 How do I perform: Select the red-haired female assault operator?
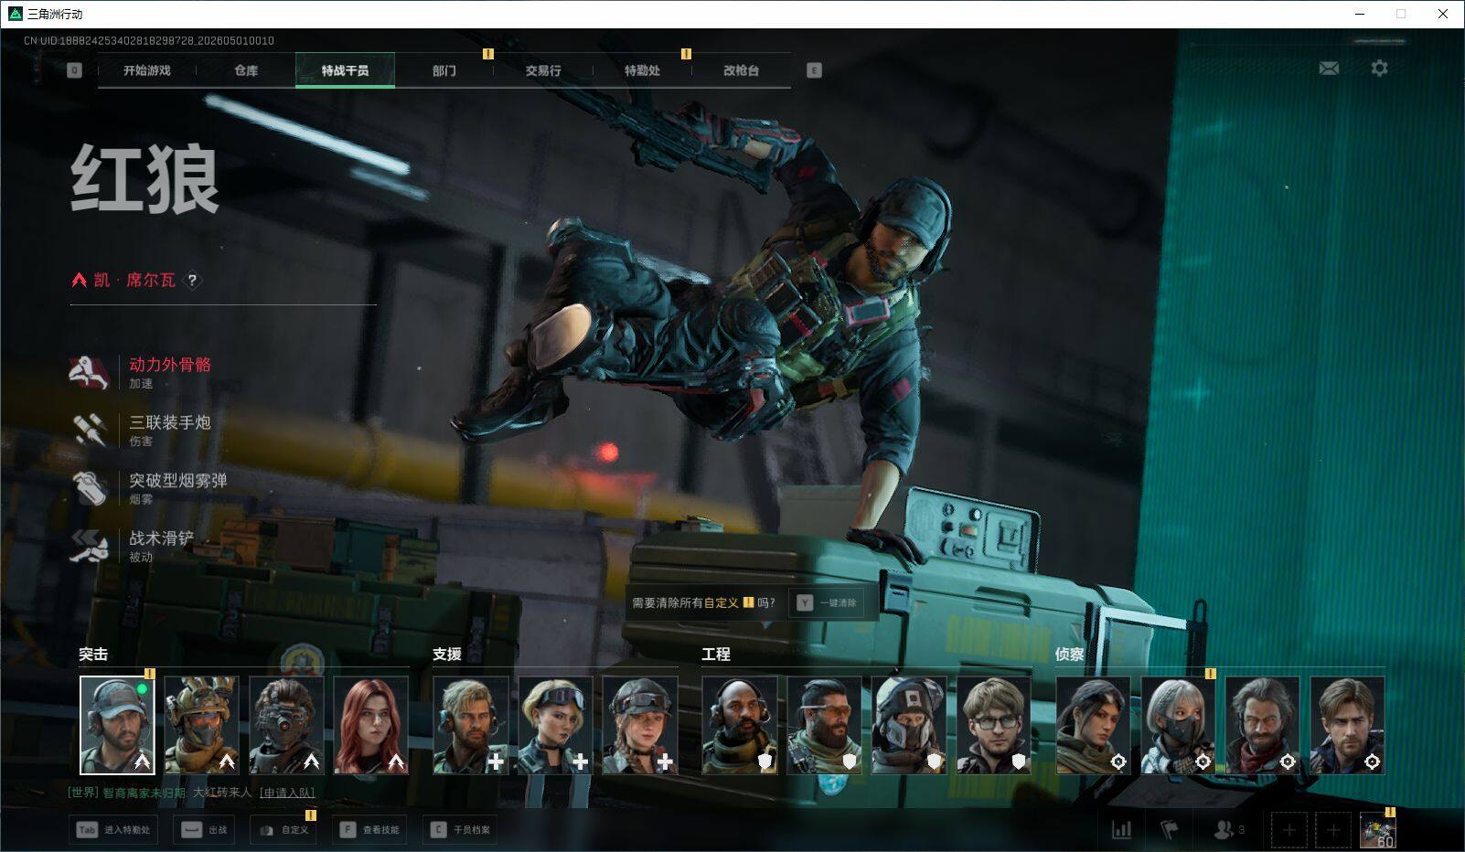[371, 725]
